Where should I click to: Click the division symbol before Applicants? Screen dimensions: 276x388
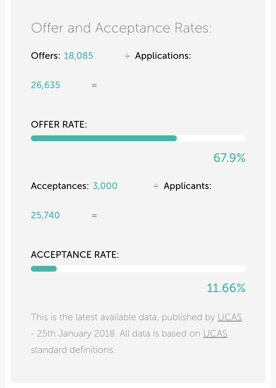(156, 186)
